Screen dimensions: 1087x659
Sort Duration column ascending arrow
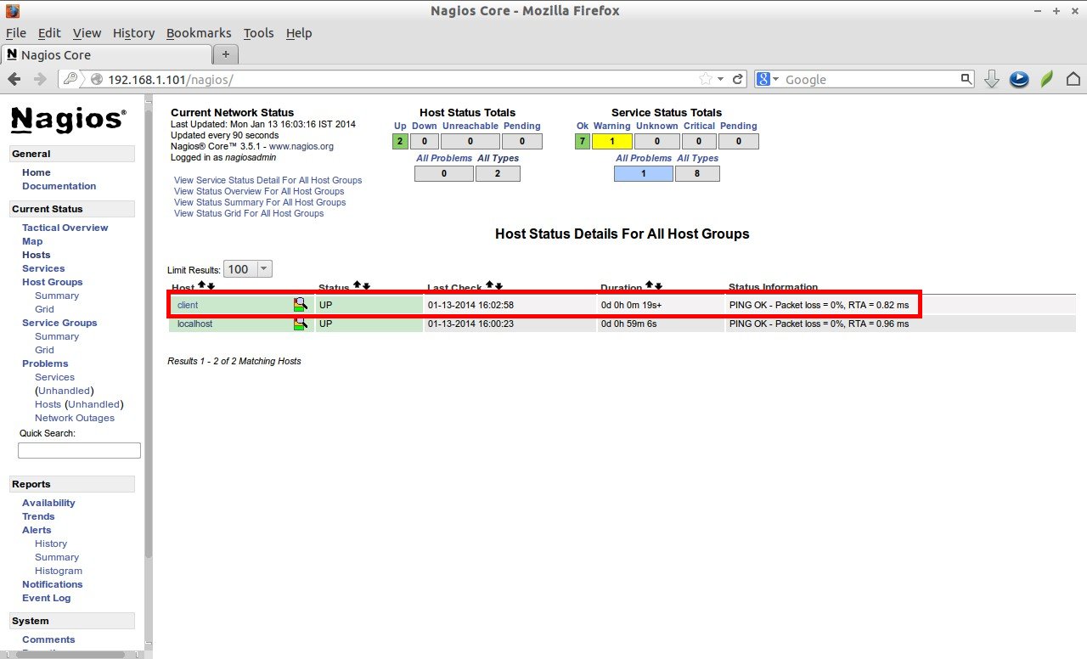(x=650, y=286)
